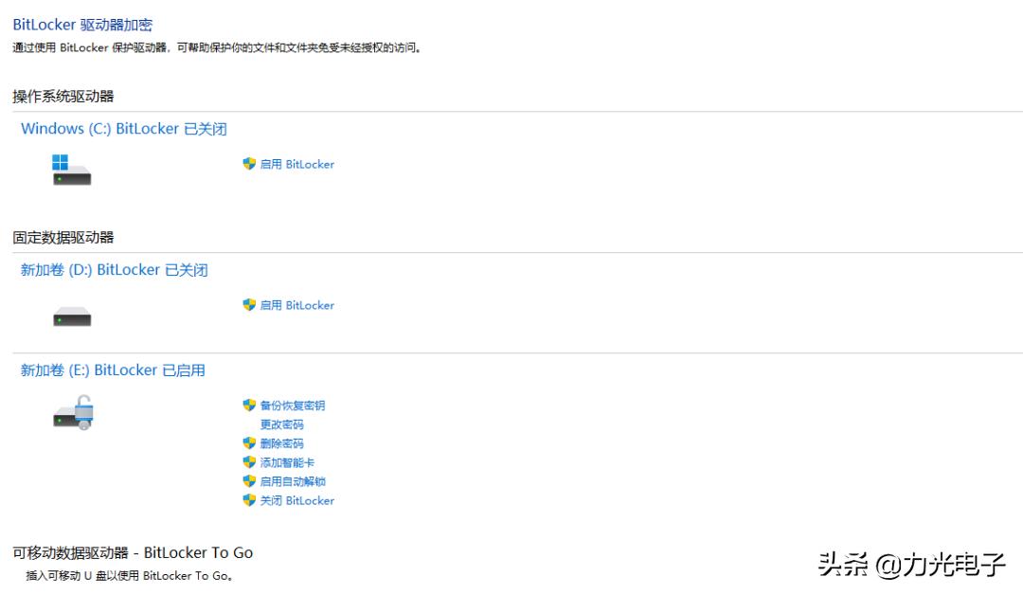Click 添加智能卡 to add a smart card
Viewport: 1023px width, 595px height.
click(288, 461)
